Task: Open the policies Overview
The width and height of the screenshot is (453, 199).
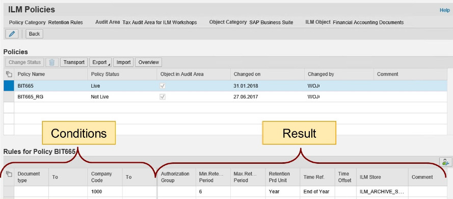Action: (148, 62)
